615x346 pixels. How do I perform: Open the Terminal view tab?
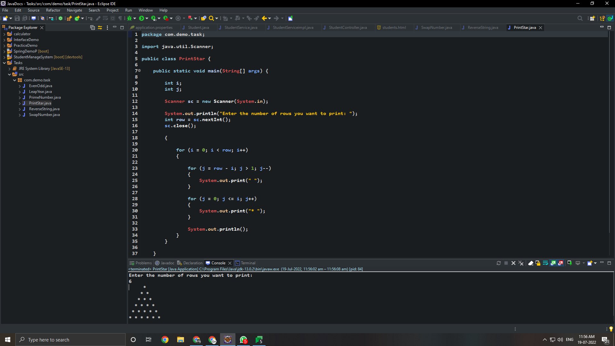tap(247, 263)
